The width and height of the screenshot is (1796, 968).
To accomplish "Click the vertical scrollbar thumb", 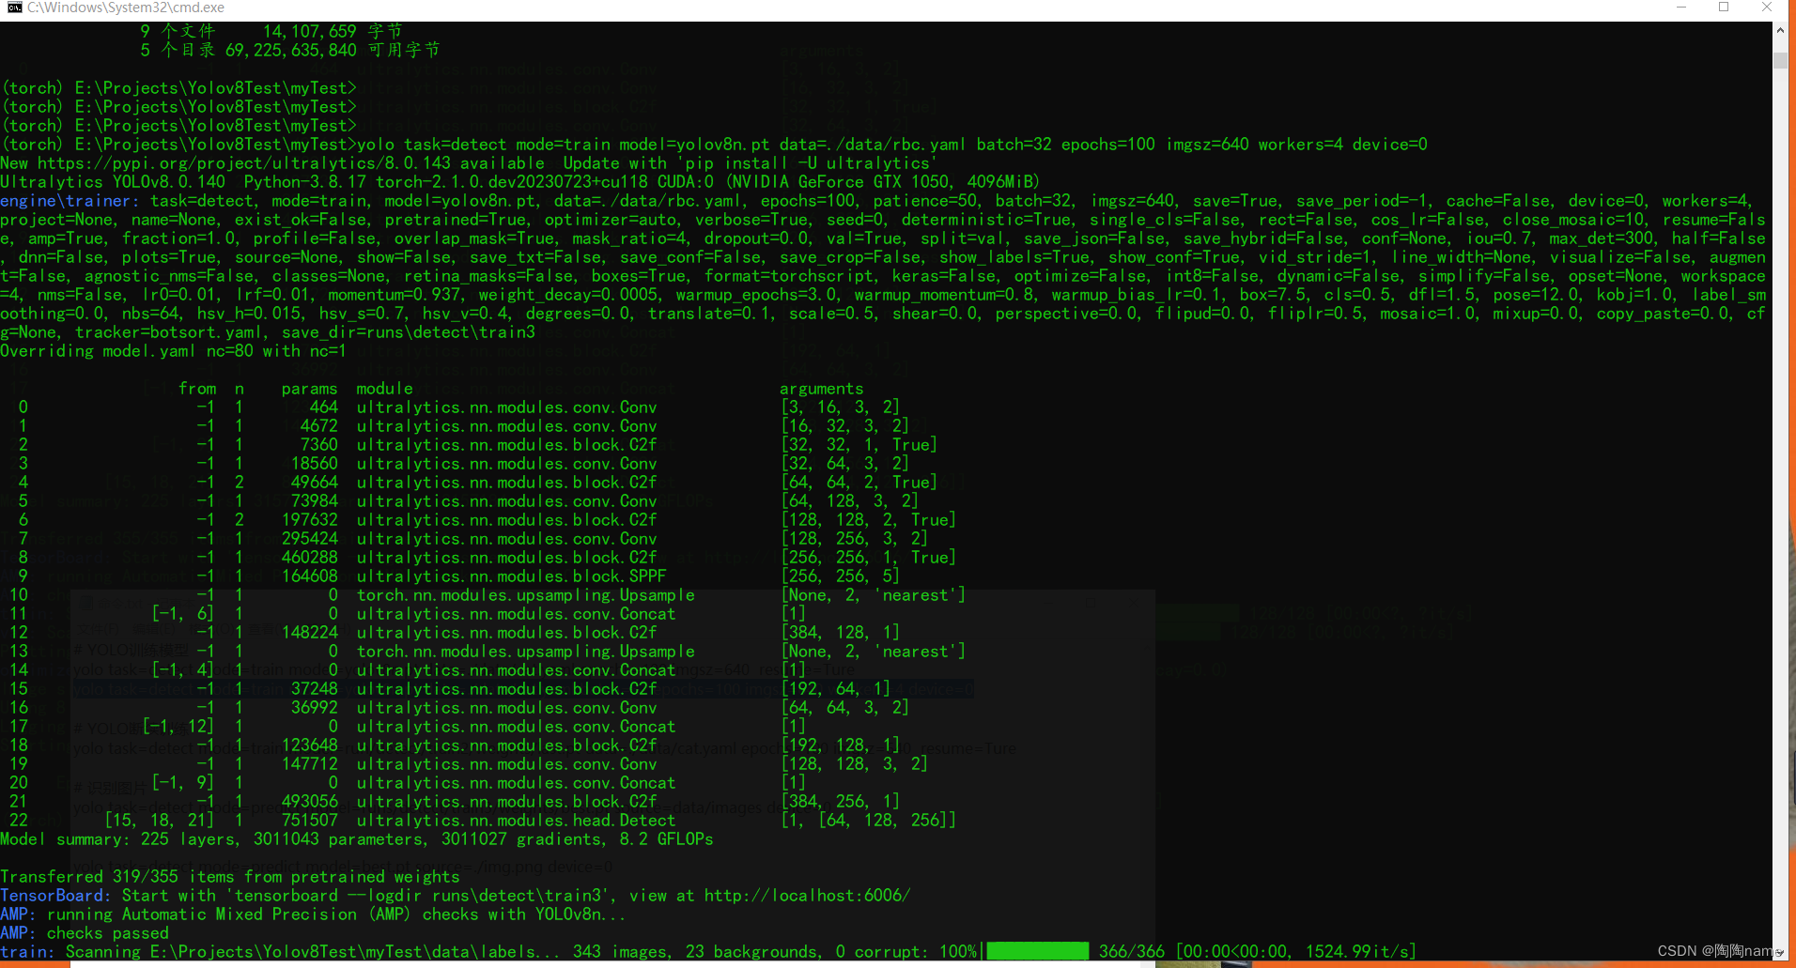I will coord(1780,61).
